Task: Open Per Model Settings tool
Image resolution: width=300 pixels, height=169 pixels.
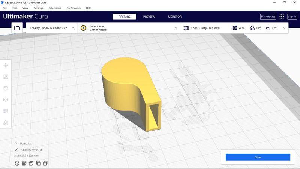Action: 6,111
